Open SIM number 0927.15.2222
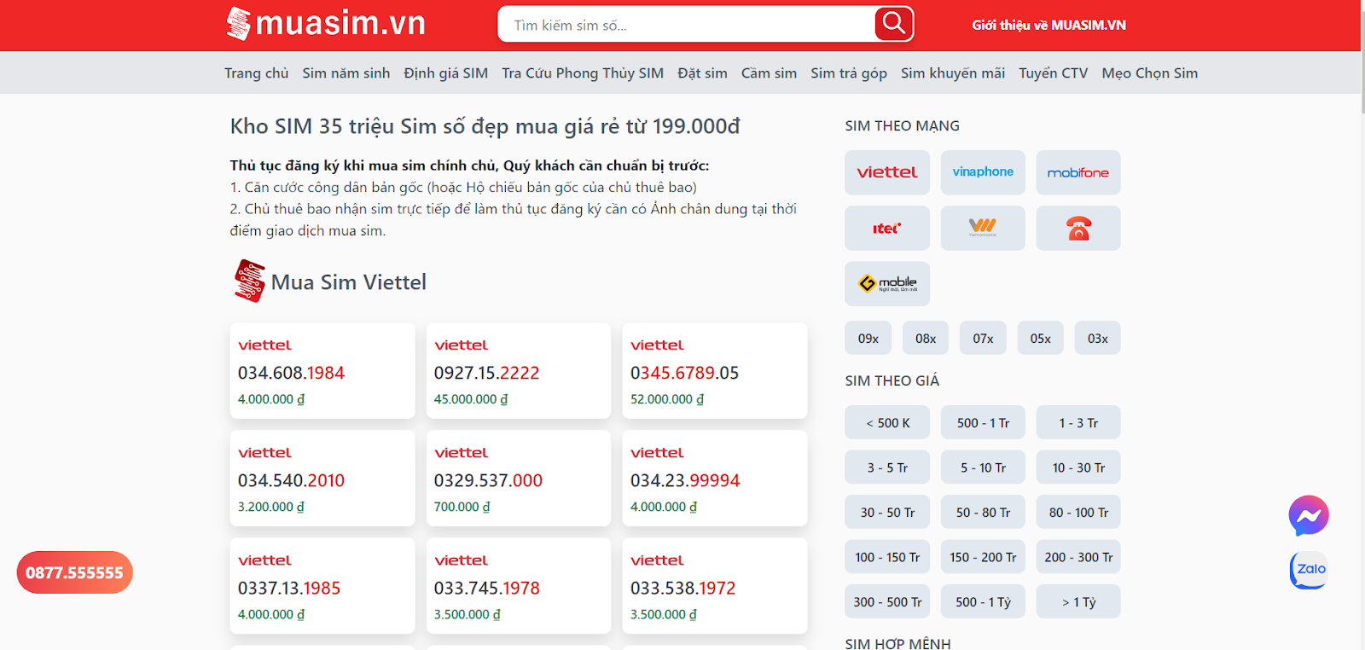The width and height of the screenshot is (1365, 650). pos(486,373)
